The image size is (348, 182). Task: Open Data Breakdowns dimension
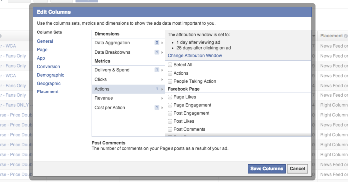(x=128, y=52)
